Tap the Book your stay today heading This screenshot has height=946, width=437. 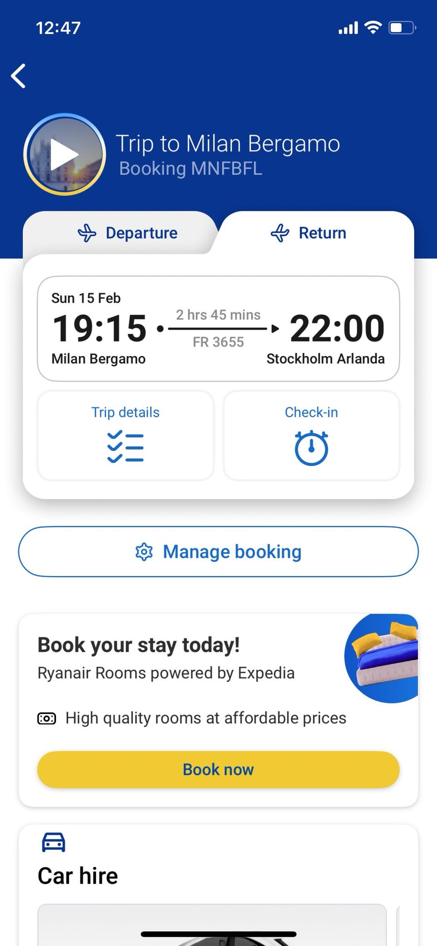(x=138, y=645)
